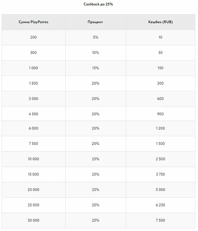Select the 10% percent cell
The image size is (198, 231).
(95, 53)
